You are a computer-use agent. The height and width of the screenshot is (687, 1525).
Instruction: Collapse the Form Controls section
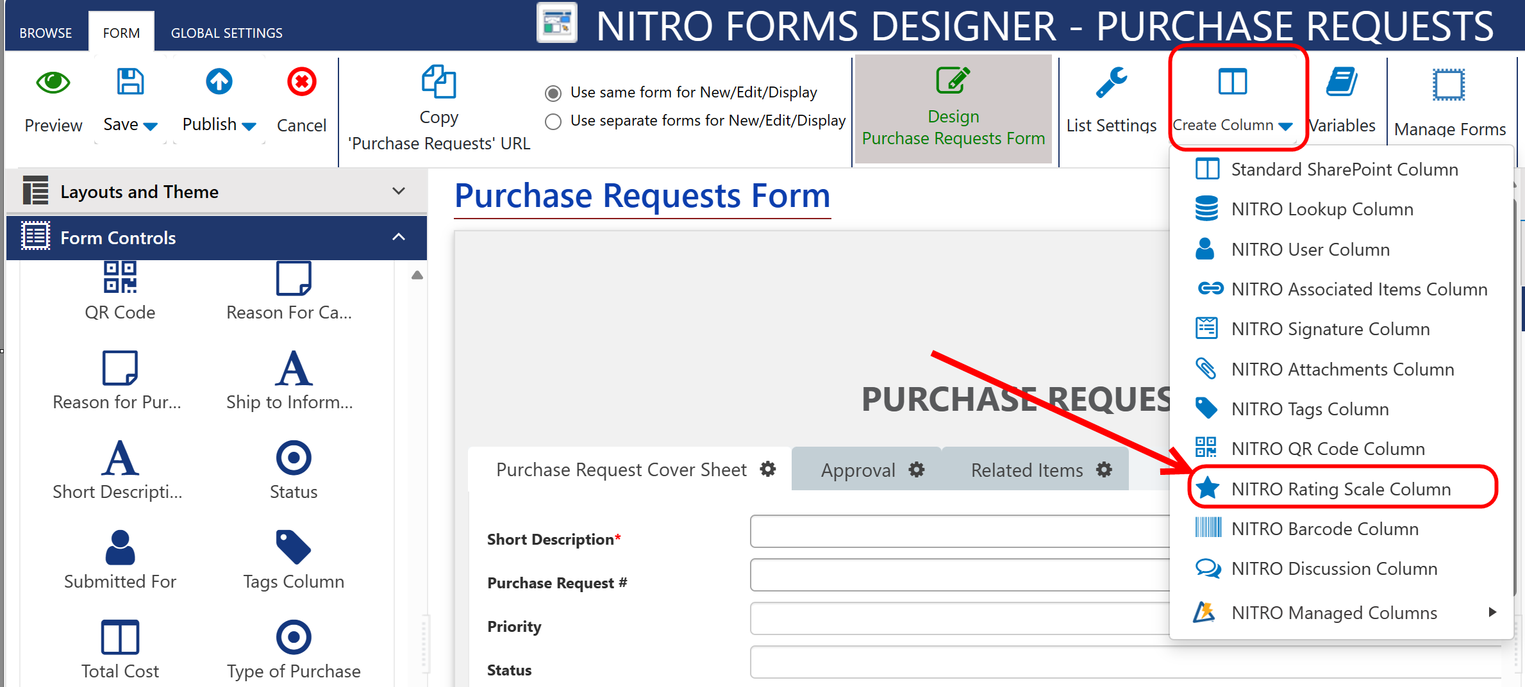coord(217,238)
